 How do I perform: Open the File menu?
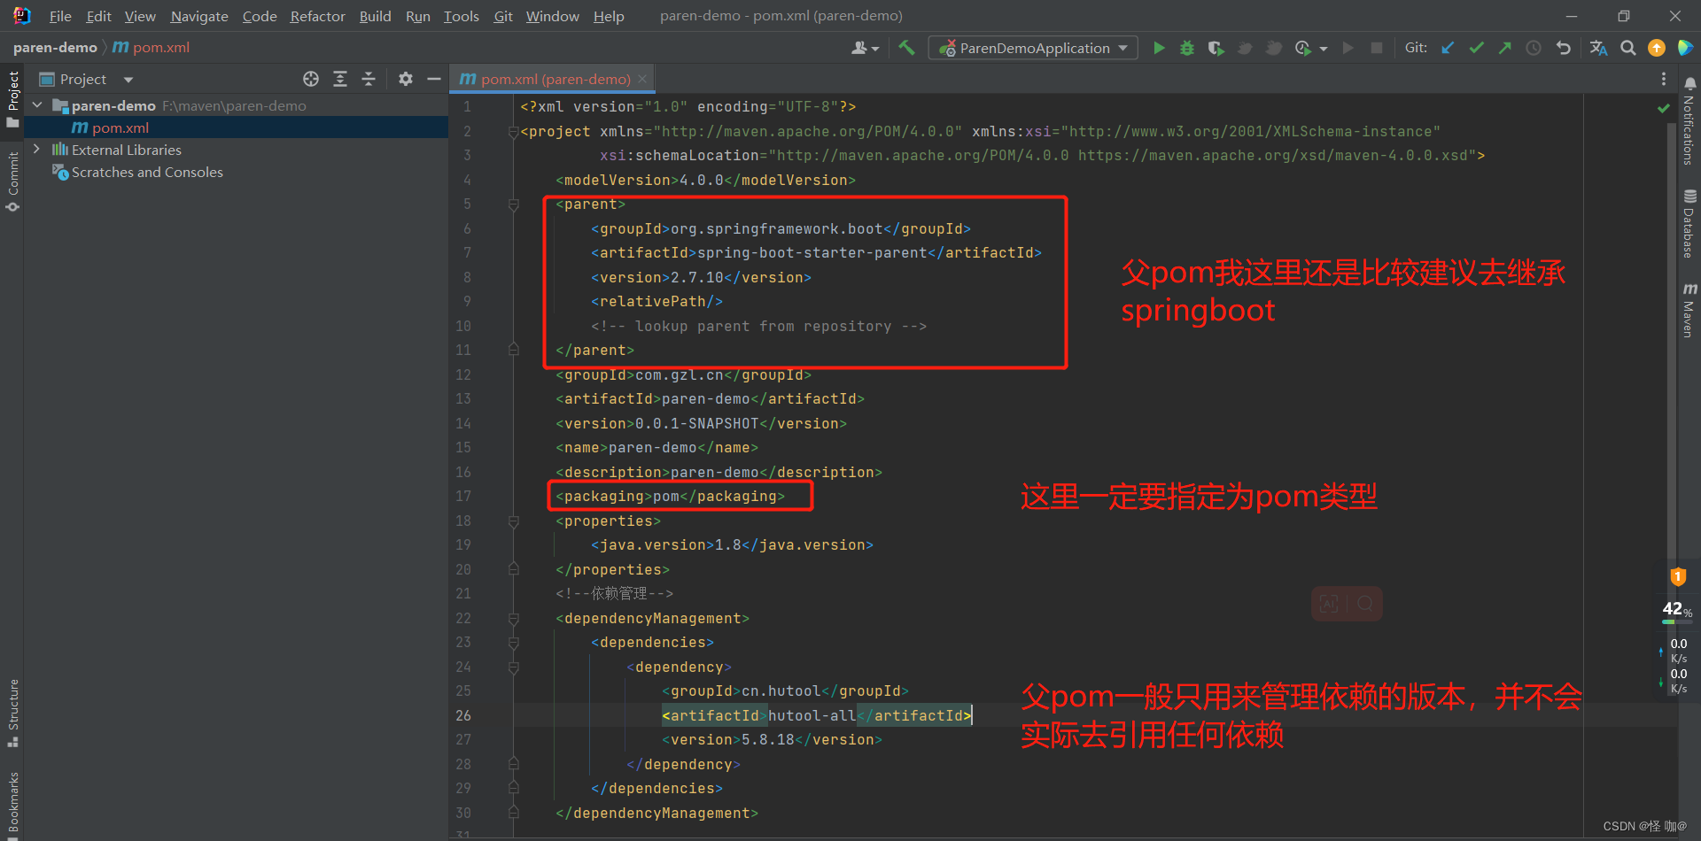click(x=60, y=16)
